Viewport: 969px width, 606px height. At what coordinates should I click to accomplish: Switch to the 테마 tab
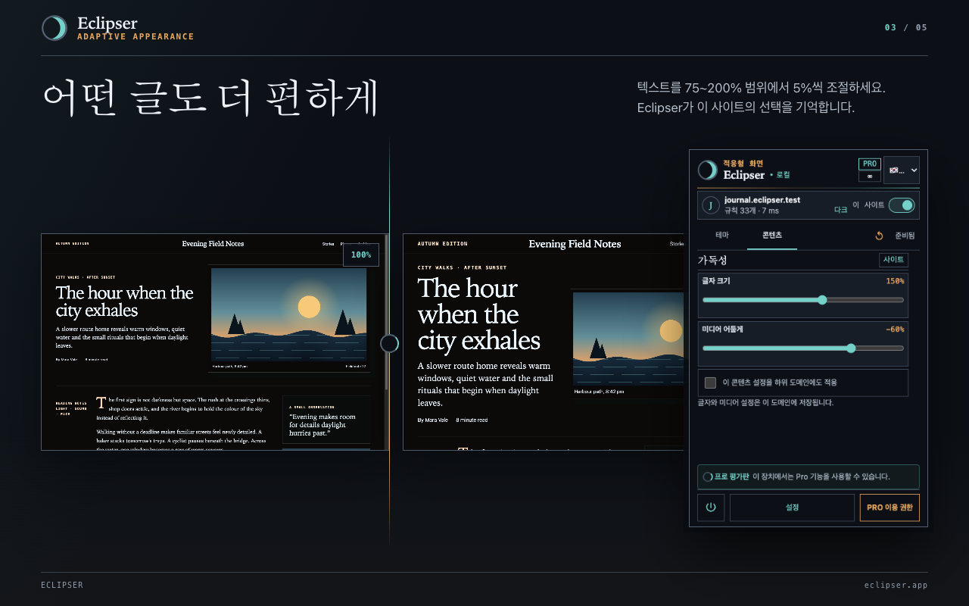[x=722, y=236]
